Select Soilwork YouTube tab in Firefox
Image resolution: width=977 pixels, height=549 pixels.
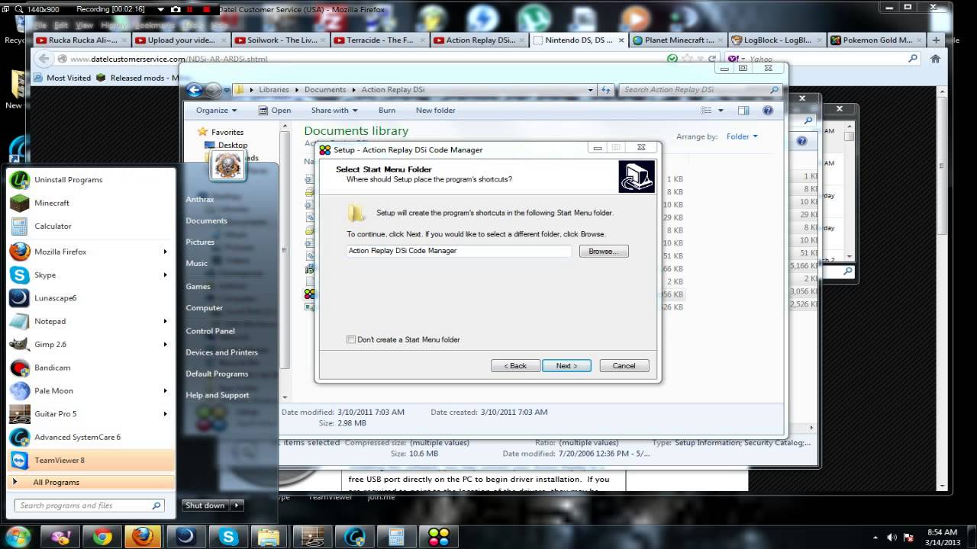point(280,40)
